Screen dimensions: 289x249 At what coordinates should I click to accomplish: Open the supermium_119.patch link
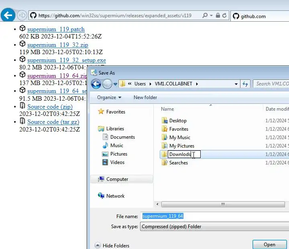pos(56,29)
